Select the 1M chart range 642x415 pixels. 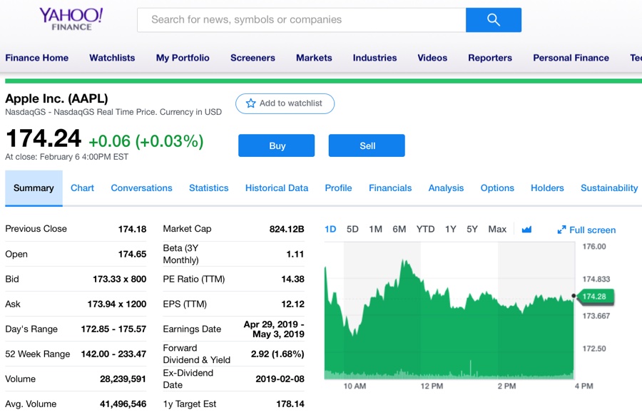click(375, 230)
